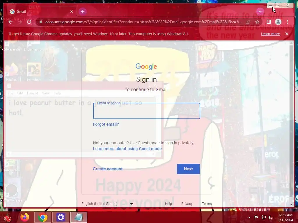Expand the English (United States) language dropdown
The height and width of the screenshot is (223, 298).
pos(107,204)
